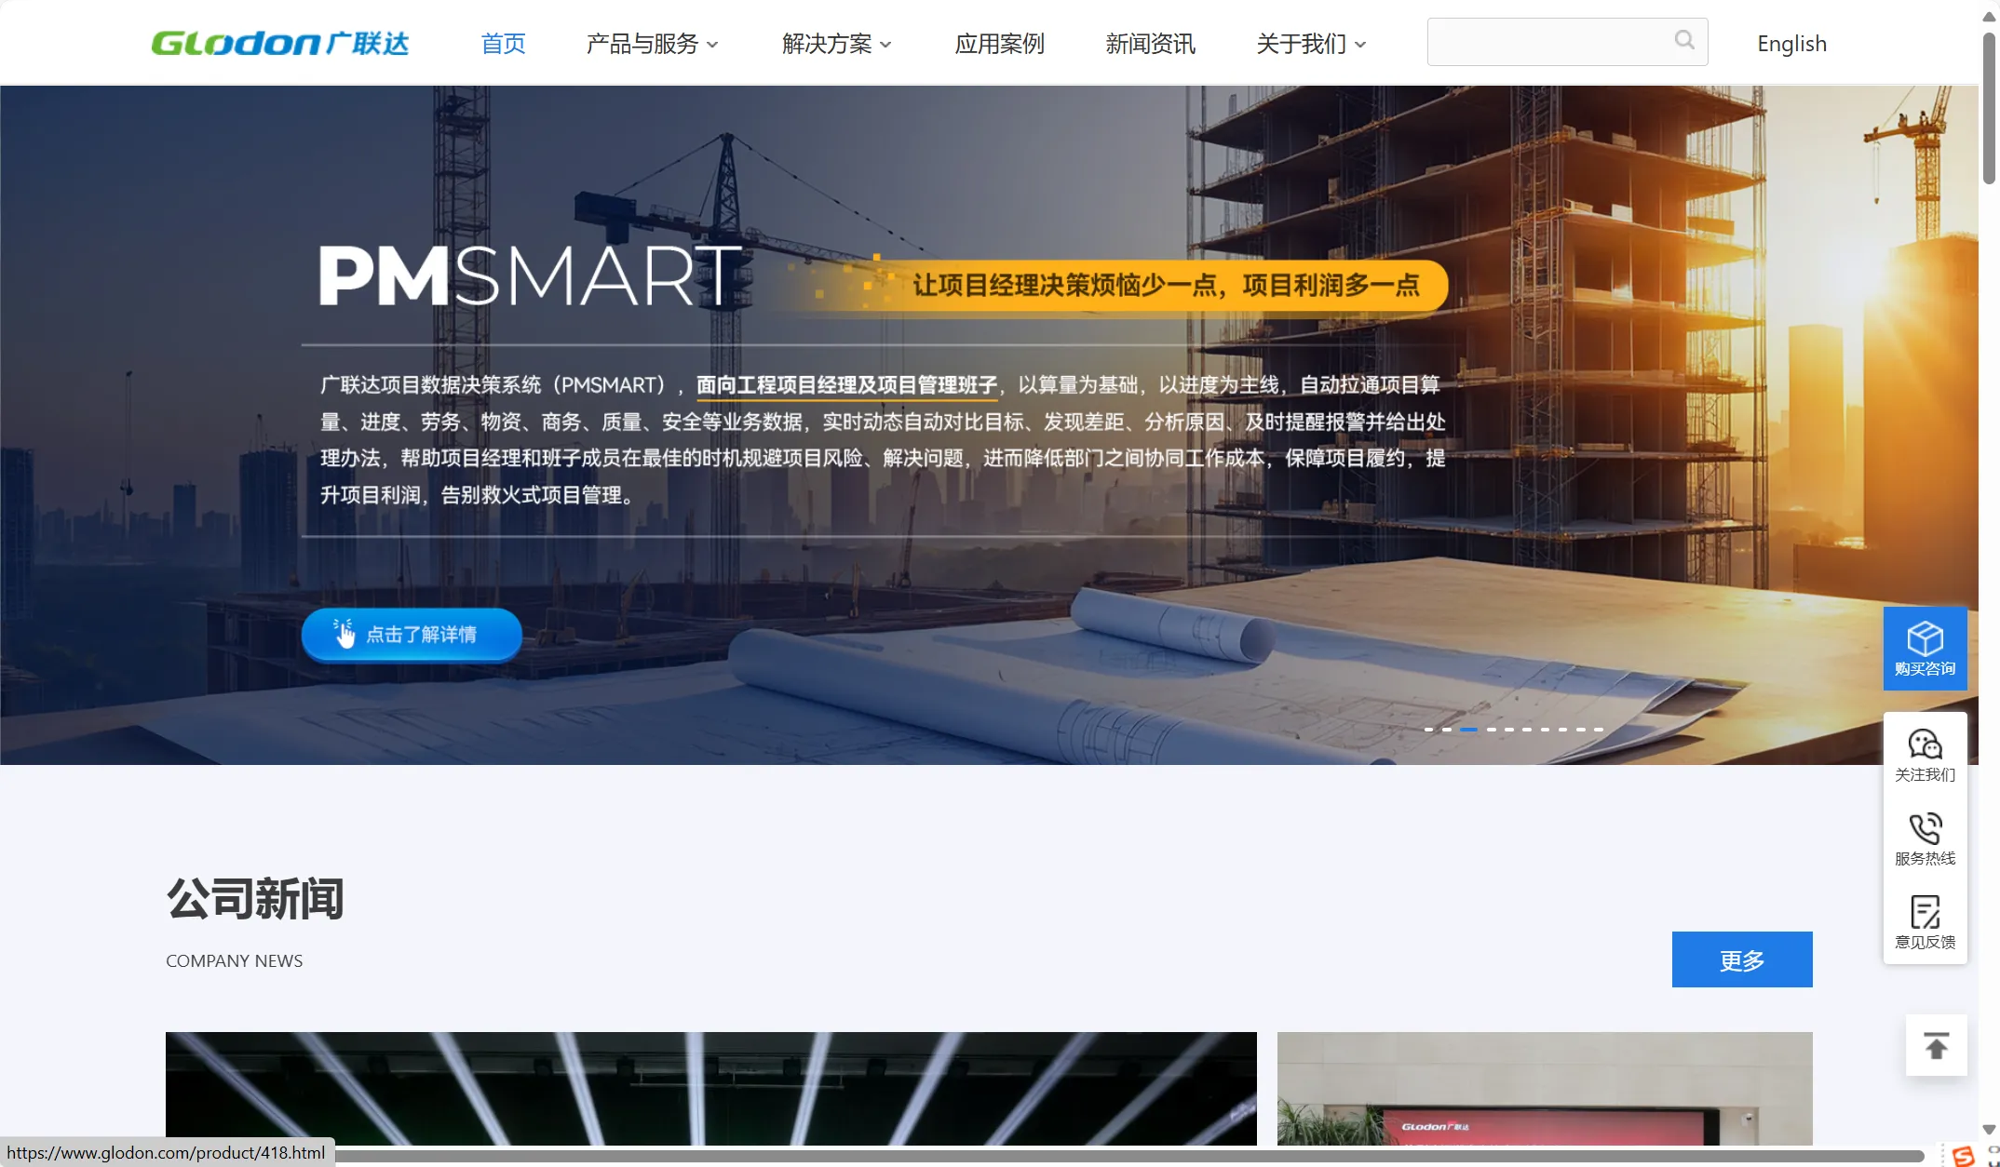Image resolution: width=2000 pixels, height=1167 pixels.
Task: Click the back-to-top arrow icon
Action: [x=1937, y=1045]
